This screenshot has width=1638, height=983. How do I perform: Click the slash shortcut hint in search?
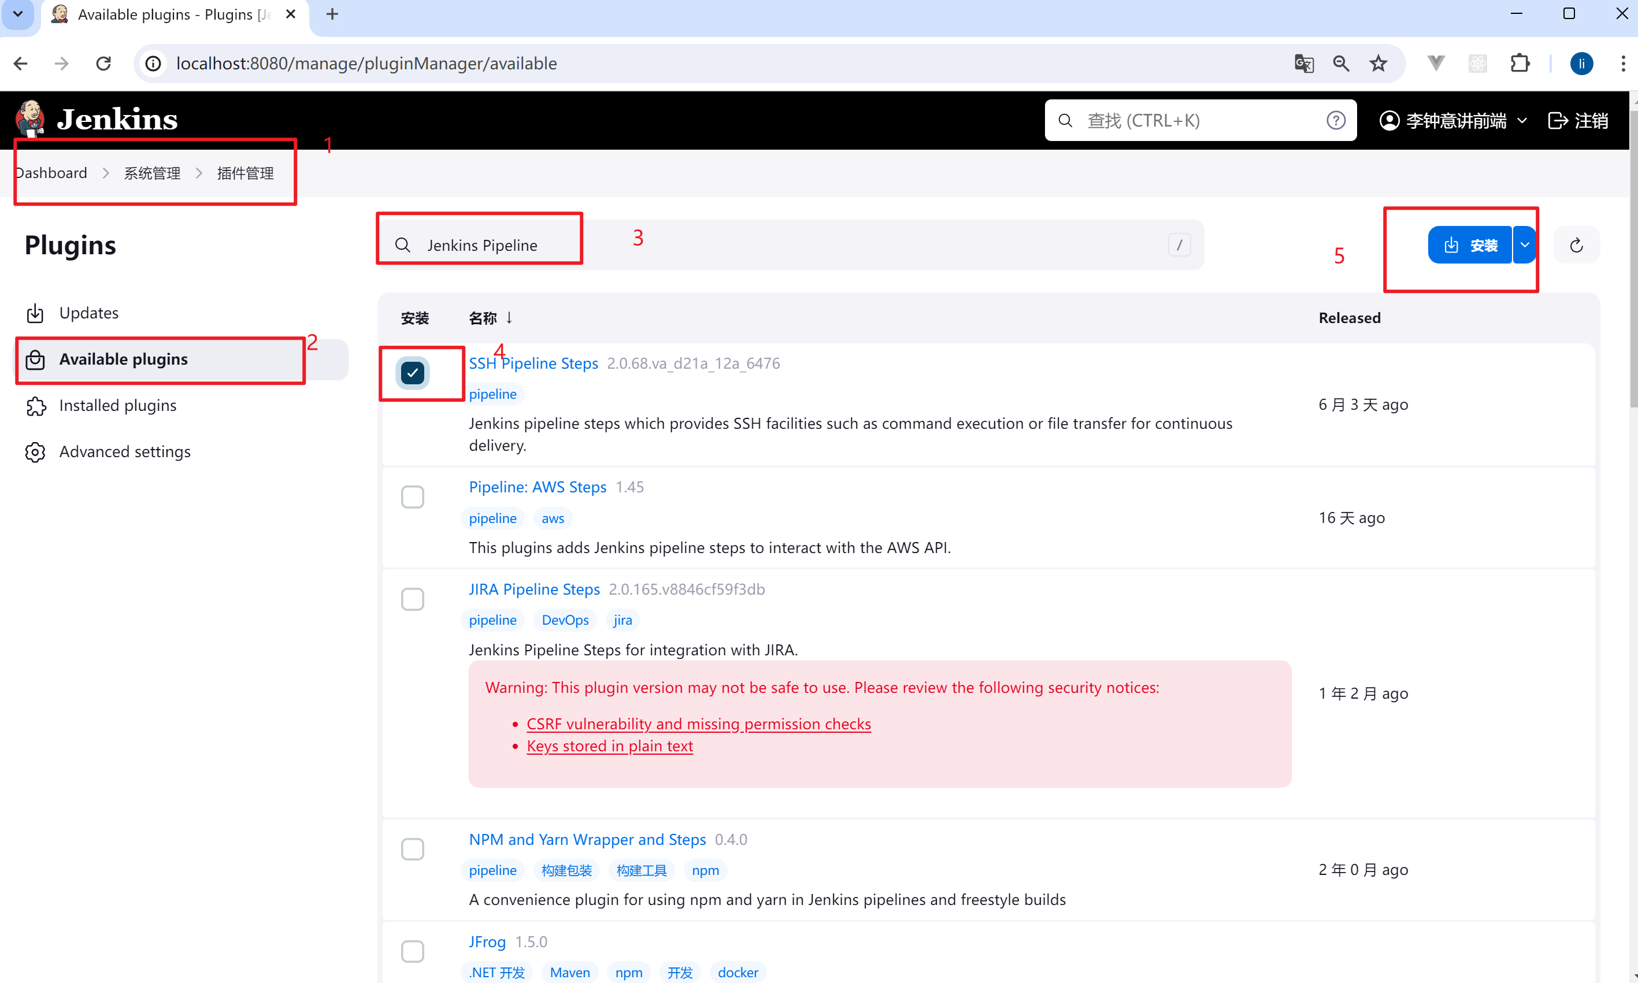pyautogui.click(x=1179, y=245)
